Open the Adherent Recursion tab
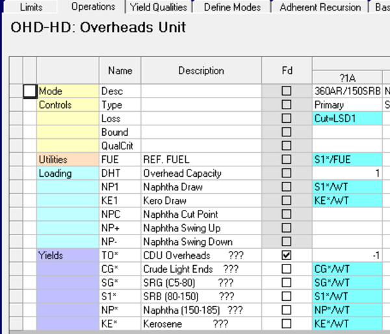Screen dimensions: 390x334 coord(320,7)
